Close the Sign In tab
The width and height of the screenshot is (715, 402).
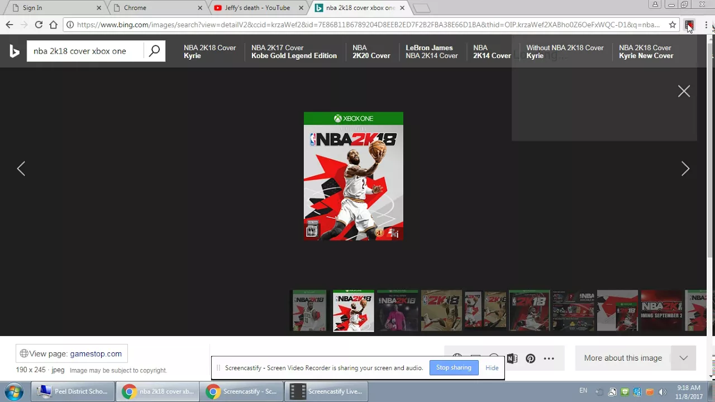(99, 8)
